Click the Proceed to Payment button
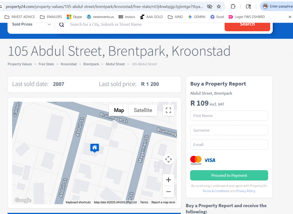This screenshot has width=293, height=214. click(x=229, y=175)
